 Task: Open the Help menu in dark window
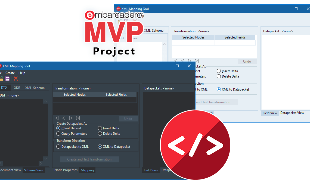click(x=22, y=73)
